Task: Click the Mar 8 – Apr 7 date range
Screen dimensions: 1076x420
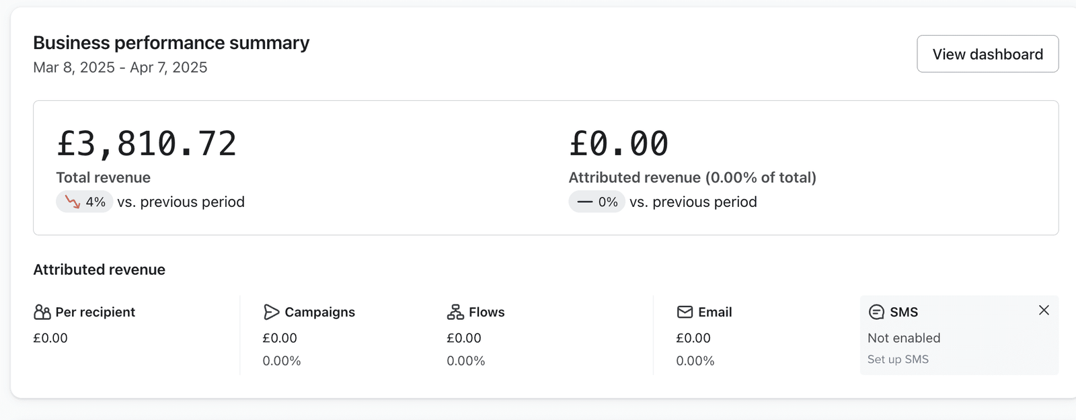Action: 120,68
